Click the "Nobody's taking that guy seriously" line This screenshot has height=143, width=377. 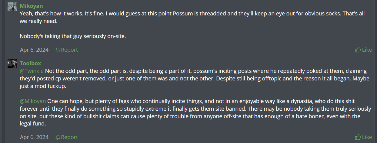tap(73, 36)
